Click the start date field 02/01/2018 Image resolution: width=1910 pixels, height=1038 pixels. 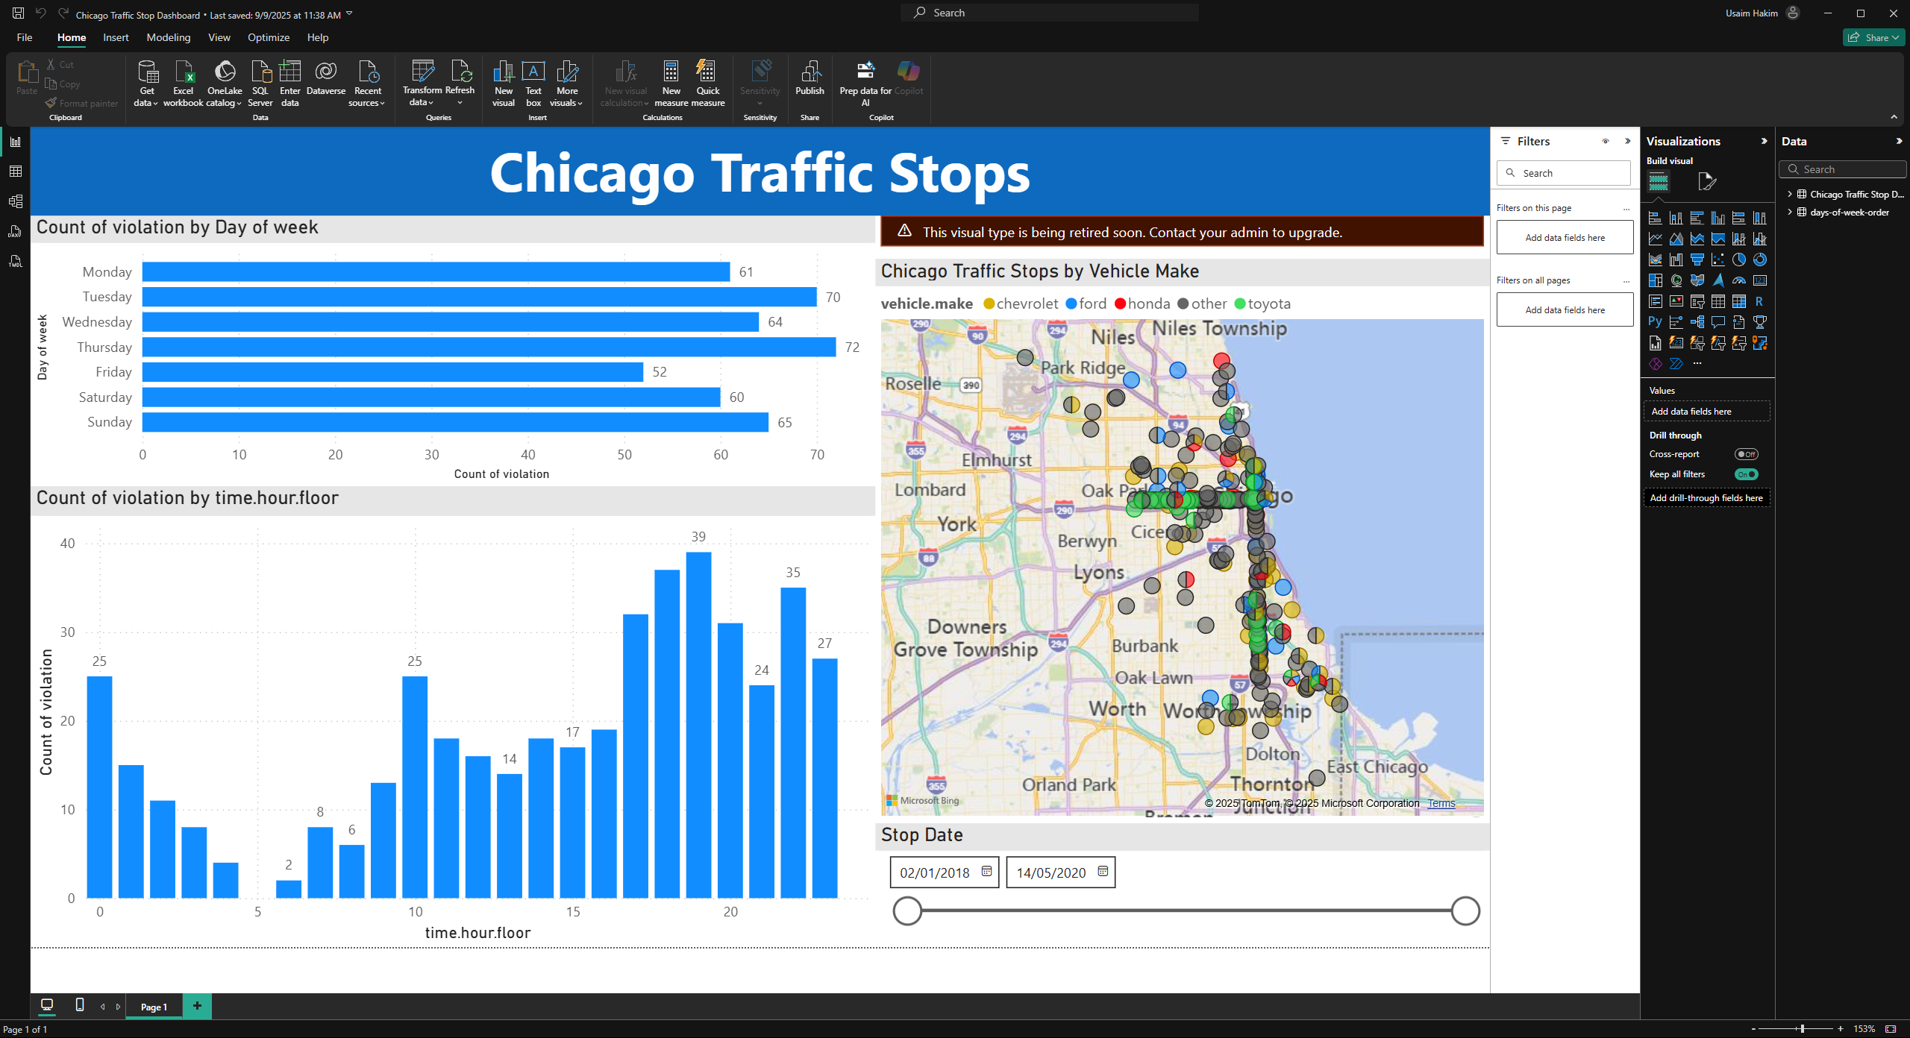934,872
